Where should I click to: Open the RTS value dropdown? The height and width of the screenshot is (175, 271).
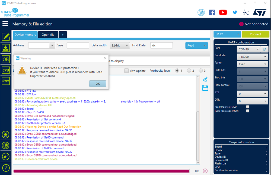253,94
